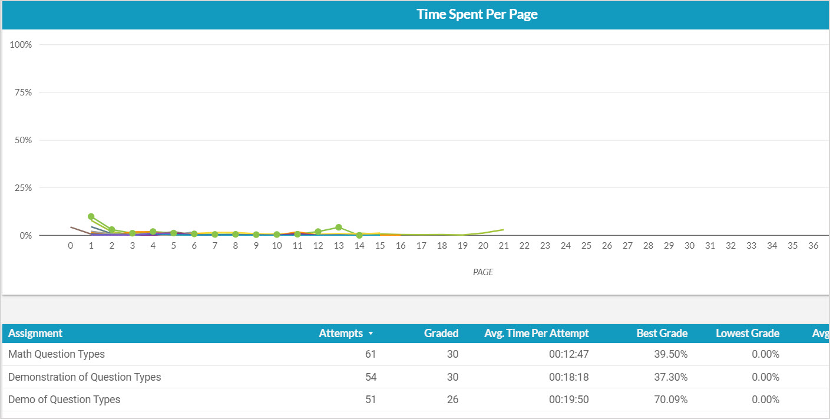Sort table by Assignment column header
The height and width of the screenshot is (419, 830).
point(35,333)
